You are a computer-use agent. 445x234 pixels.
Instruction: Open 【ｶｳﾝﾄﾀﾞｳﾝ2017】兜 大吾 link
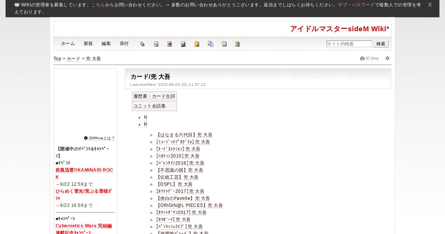[x=181, y=212]
